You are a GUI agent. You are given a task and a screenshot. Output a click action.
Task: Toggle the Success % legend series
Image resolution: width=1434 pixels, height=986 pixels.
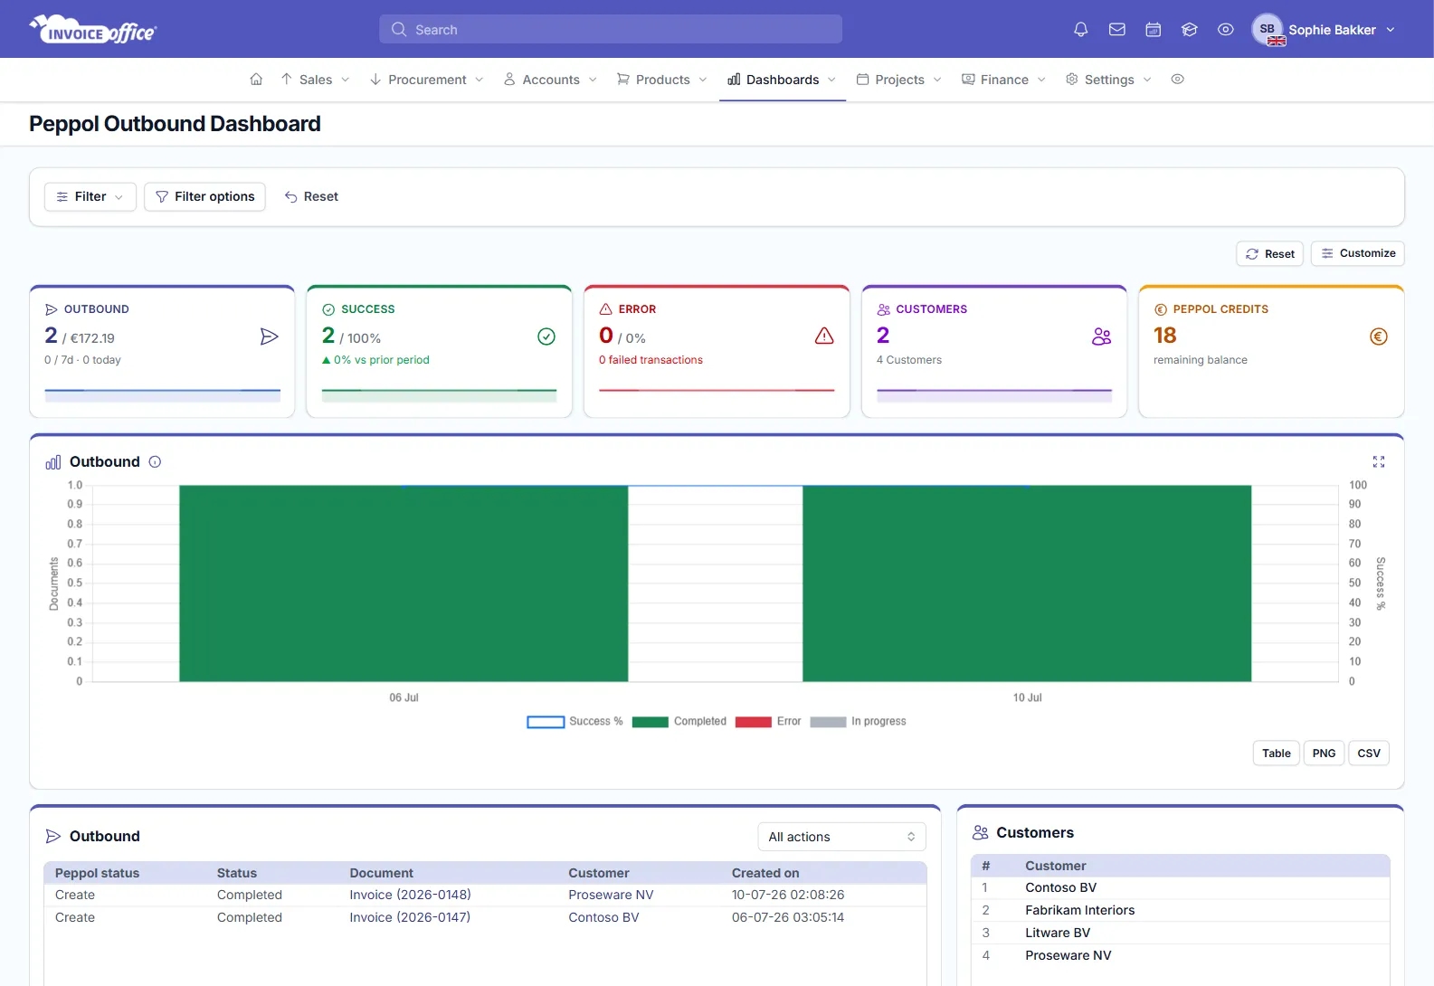tap(575, 722)
